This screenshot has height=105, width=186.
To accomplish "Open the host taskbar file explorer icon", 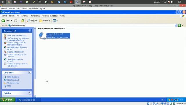I will (x=27, y=2).
